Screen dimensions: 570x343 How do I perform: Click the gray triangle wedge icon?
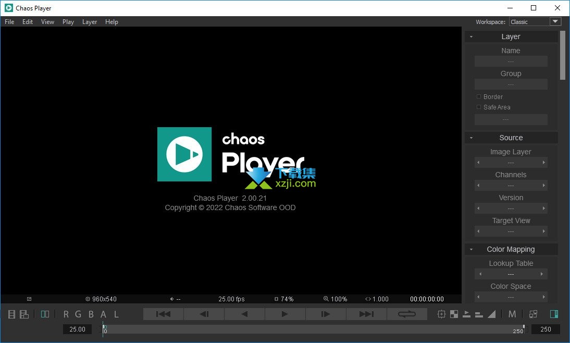click(491, 314)
